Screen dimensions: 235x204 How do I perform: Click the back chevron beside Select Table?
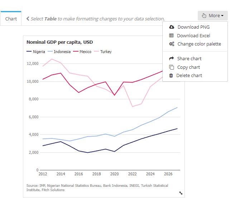28,19
